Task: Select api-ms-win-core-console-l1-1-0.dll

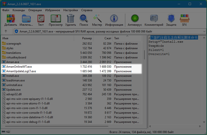Action: tap(29, 113)
